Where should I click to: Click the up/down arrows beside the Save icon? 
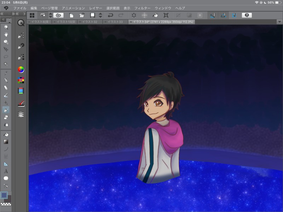point(100,15)
